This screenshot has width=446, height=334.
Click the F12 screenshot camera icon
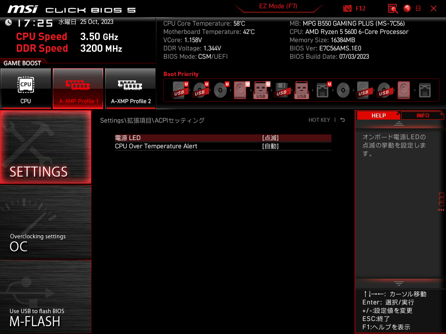coord(347,8)
